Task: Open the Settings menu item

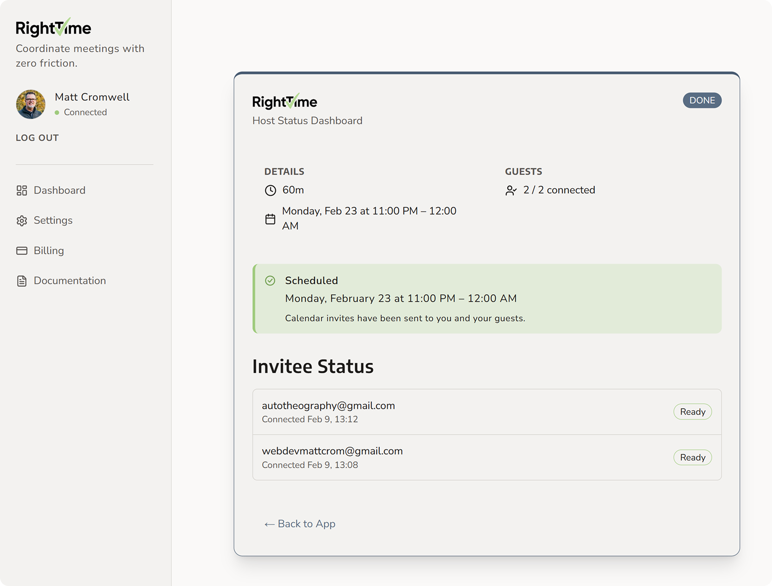Action: coord(53,221)
